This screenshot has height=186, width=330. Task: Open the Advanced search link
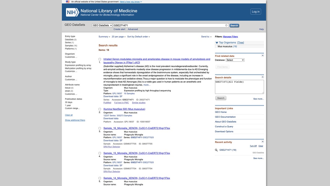[133, 29]
